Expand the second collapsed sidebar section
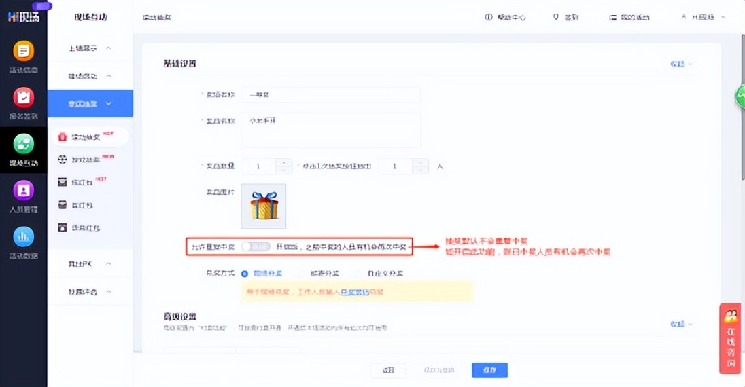Screen dimensions: 745x387 pyautogui.click(x=90, y=76)
